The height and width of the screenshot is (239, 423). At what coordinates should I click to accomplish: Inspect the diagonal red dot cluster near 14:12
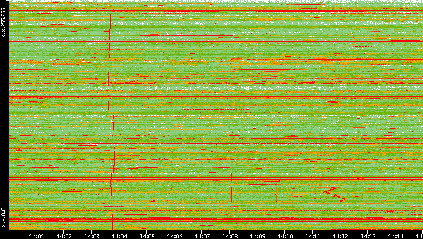(334, 194)
